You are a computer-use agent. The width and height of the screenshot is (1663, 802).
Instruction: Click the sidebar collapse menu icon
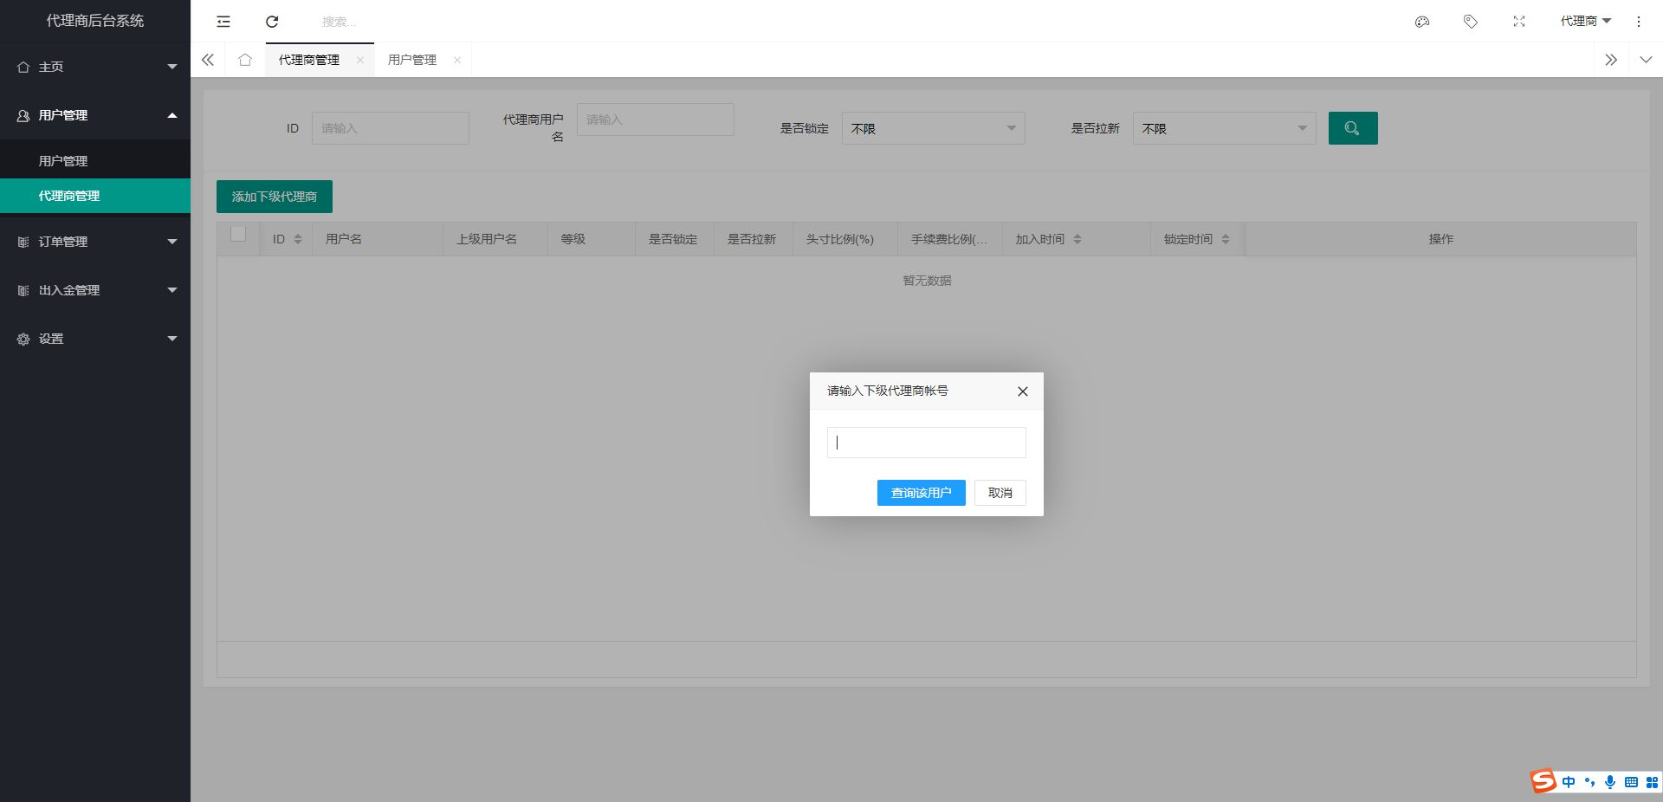click(x=223, y=22)
